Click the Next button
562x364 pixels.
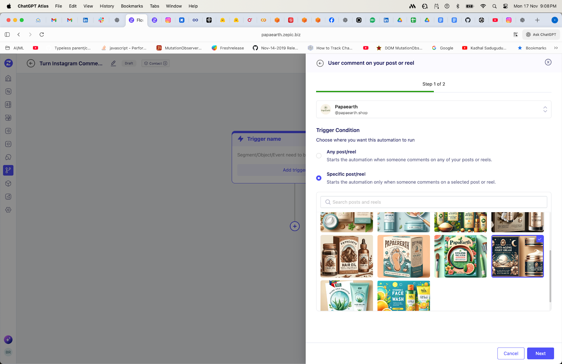540,353
